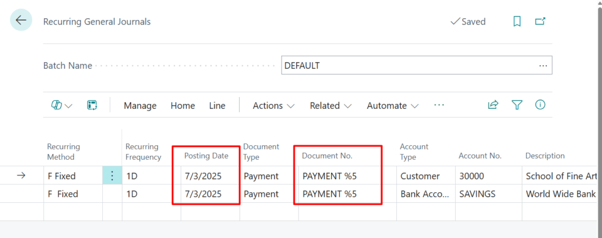Open the Line menu tab
The height and width of the screenshot is (238, 602).
click(217, 106)
